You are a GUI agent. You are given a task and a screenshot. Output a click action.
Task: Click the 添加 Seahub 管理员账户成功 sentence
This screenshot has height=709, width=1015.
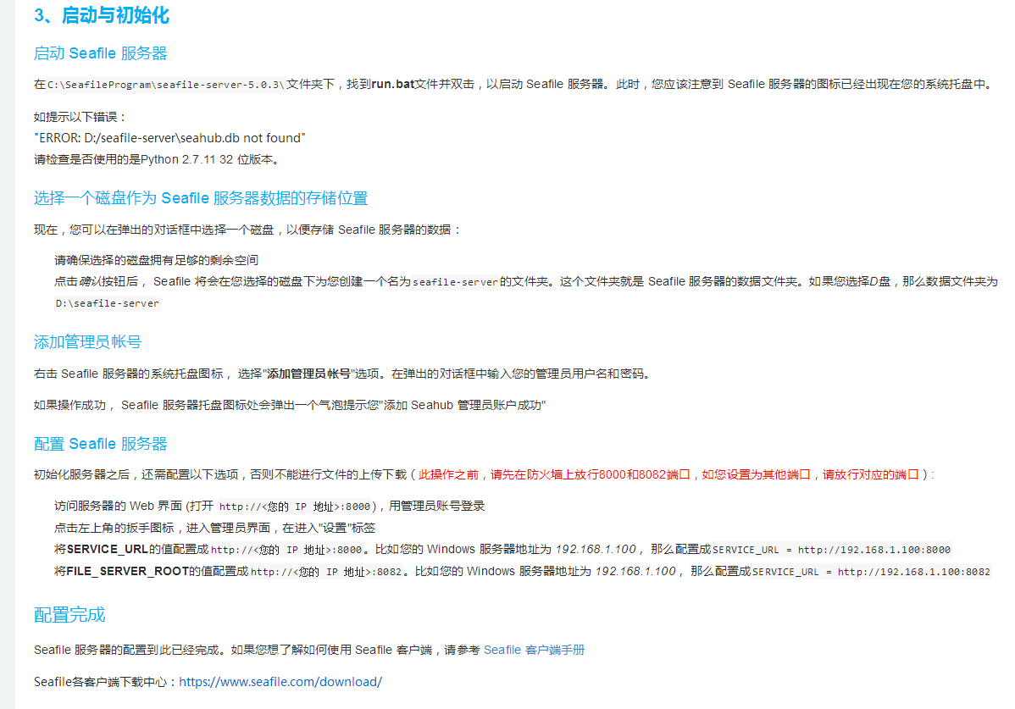tap(290, 405)
